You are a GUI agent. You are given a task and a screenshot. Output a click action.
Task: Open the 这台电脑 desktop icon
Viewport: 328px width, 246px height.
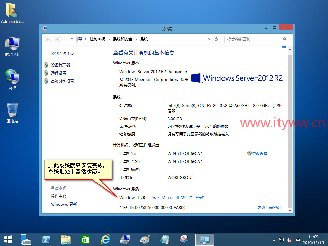[12, 47]
